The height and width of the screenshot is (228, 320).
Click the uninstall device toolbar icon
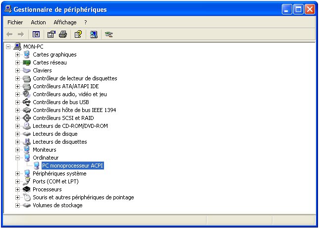(109, 34)
